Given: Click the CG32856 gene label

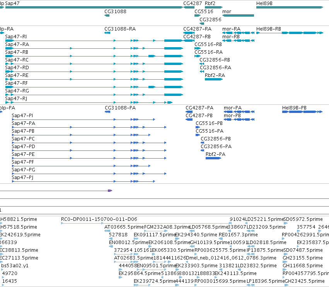Looking at the screenshot, I should pyautogui.click(x=210, y=19).
